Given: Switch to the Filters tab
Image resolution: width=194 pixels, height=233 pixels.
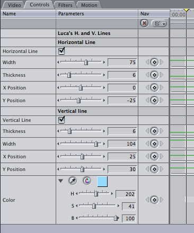Looking at the screenshot, I should (65, 5).
